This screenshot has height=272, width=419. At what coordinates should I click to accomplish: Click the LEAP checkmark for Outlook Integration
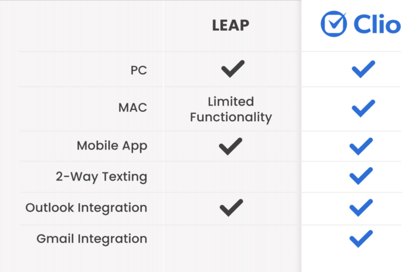[x=231, y=208]
